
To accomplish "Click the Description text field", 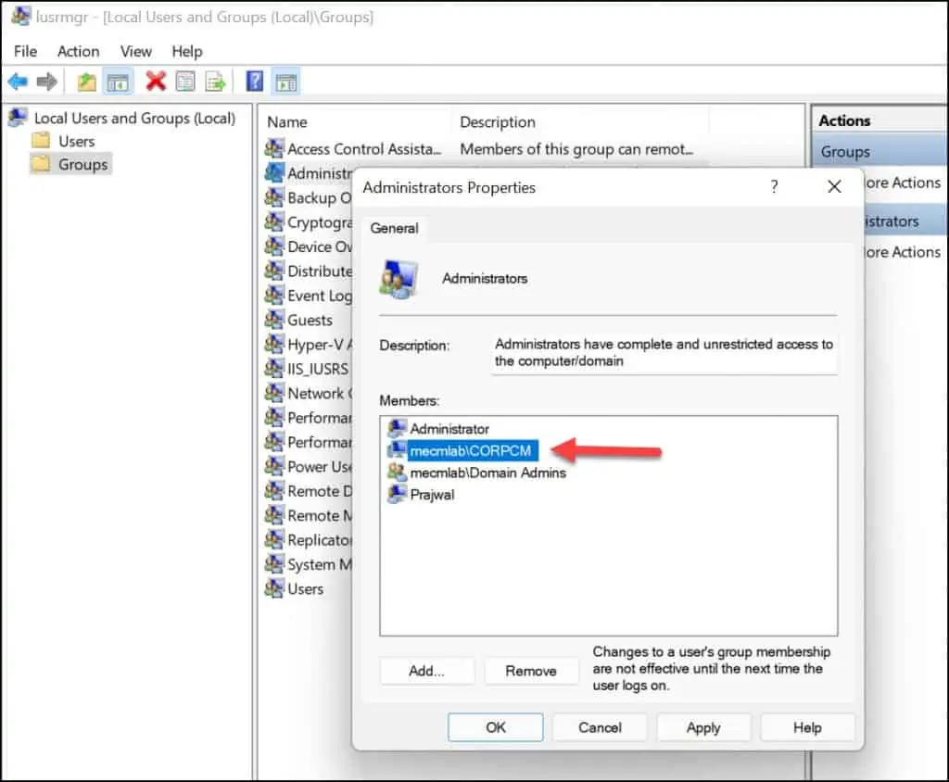I will pyautogui.click(x=664, y=352).
